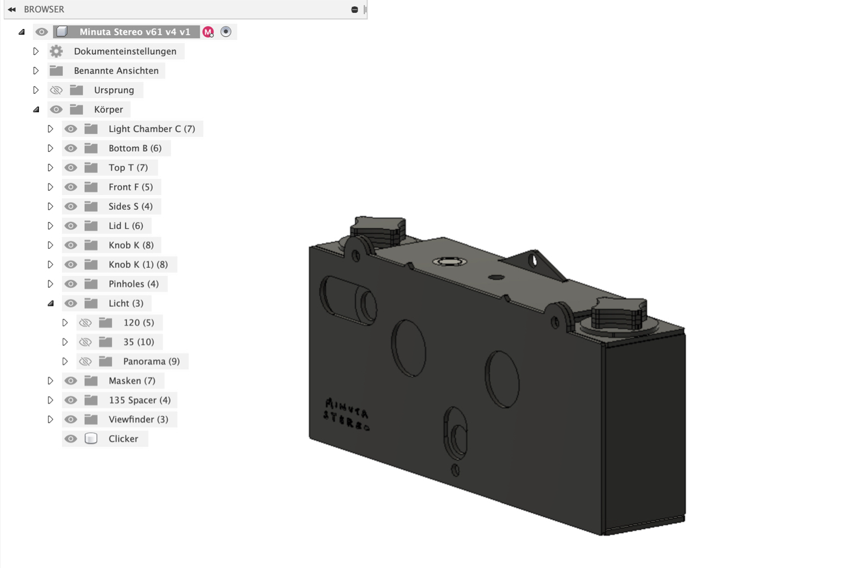This screenshot has height=568, width=860.
Task: Click the Benannte Ansichten folder icon
Action: point(56,71)
